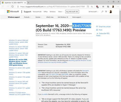Click OS Build 17763.1490 version value
This screenshot has height=102, width=121.
[63, 47]
